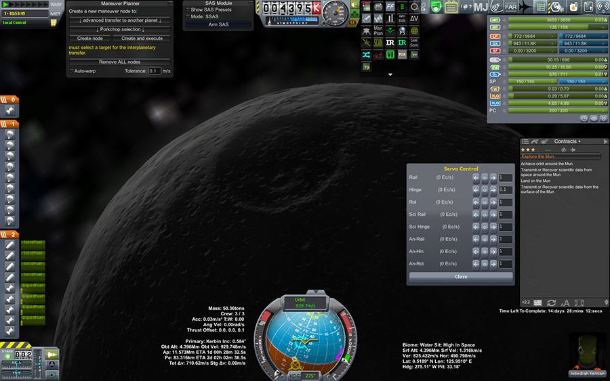This screenshot has height=381, width=610.
Task: Collapse the stage 0 group header
Action: point(9,99)
